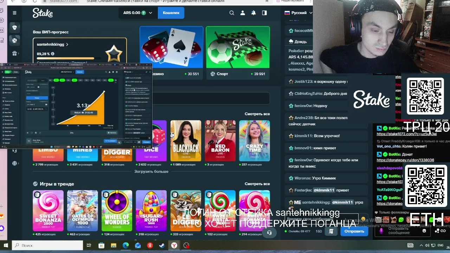Launch Microsoft Edge from taskbar

(x=126, y=245)
